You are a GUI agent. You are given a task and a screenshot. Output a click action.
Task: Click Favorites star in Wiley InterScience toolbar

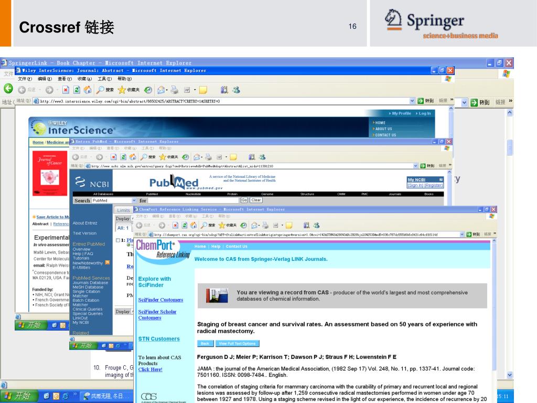click(x=122, y=90)
